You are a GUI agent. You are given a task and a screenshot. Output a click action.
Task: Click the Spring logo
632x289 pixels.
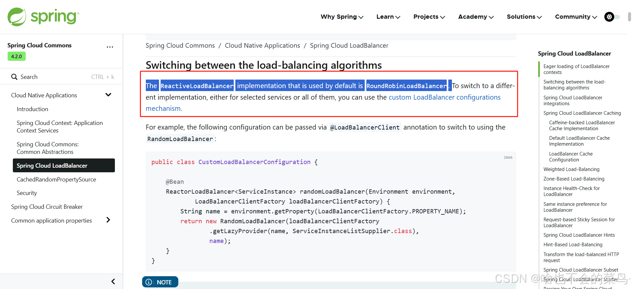43,17
